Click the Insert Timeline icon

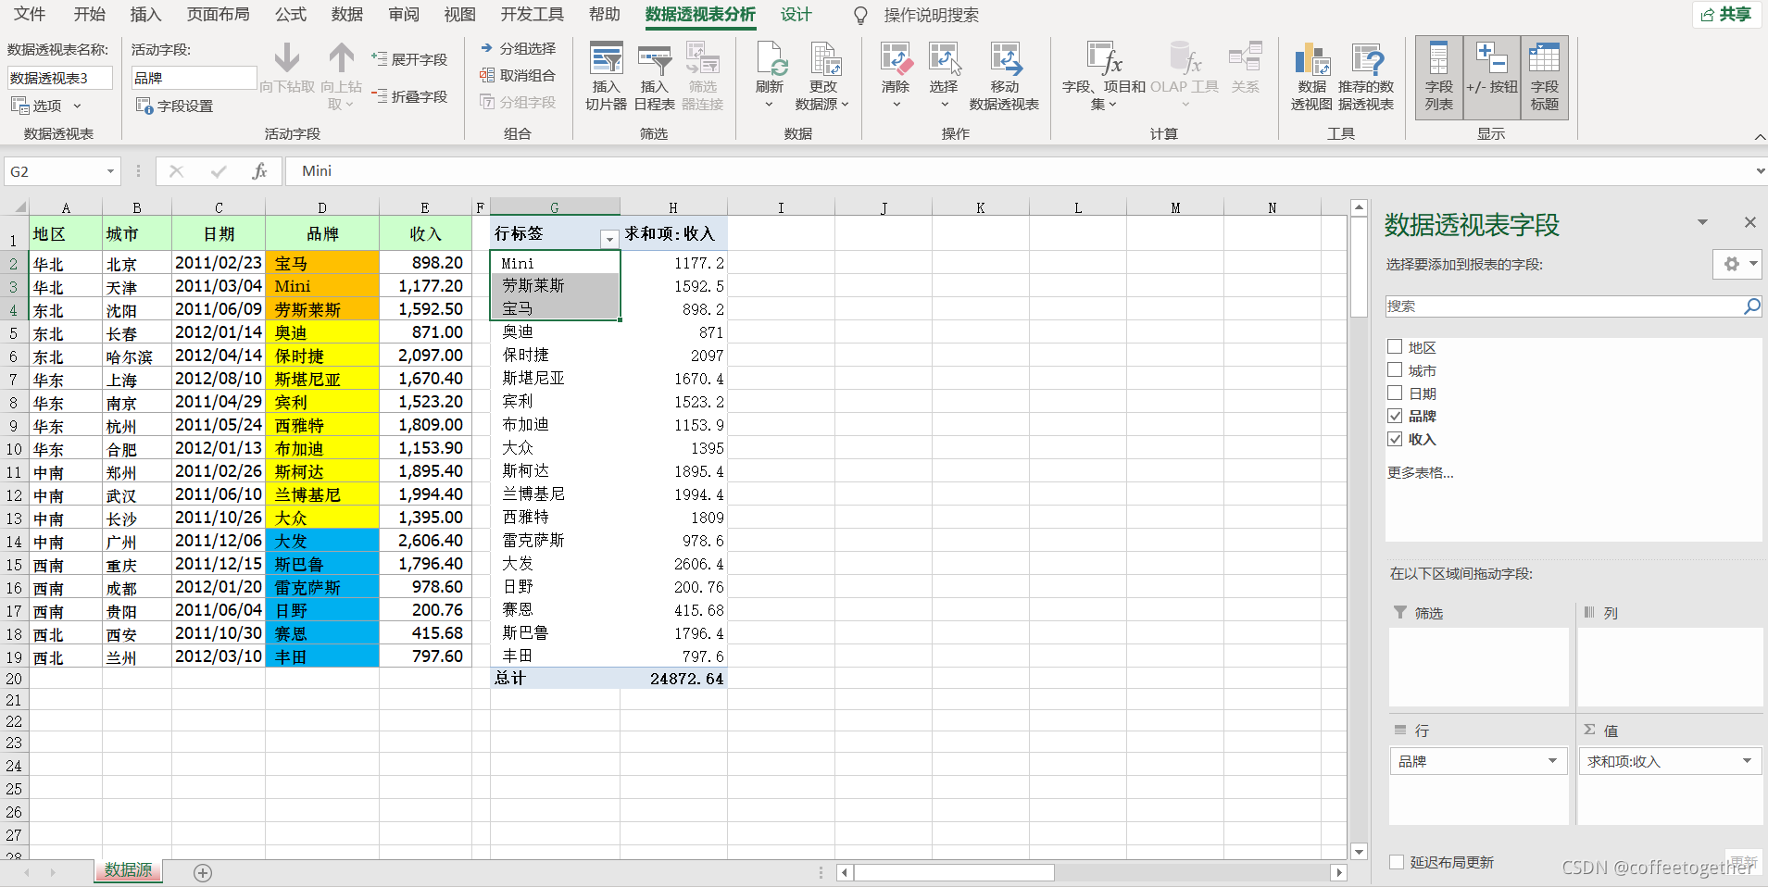point(654,58)
